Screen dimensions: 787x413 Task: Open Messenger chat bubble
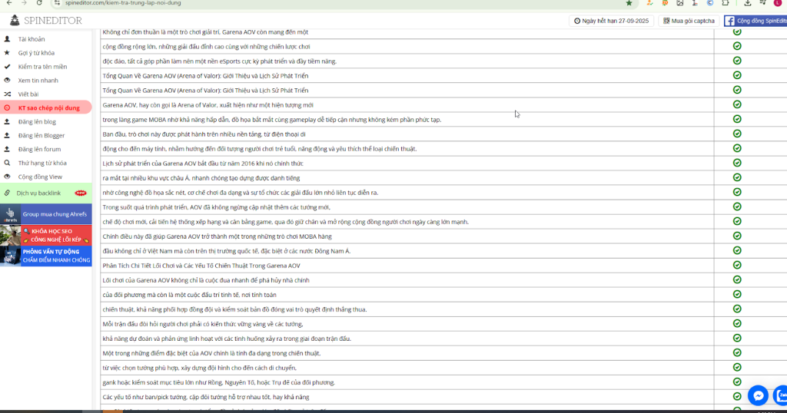coord(759,395)
